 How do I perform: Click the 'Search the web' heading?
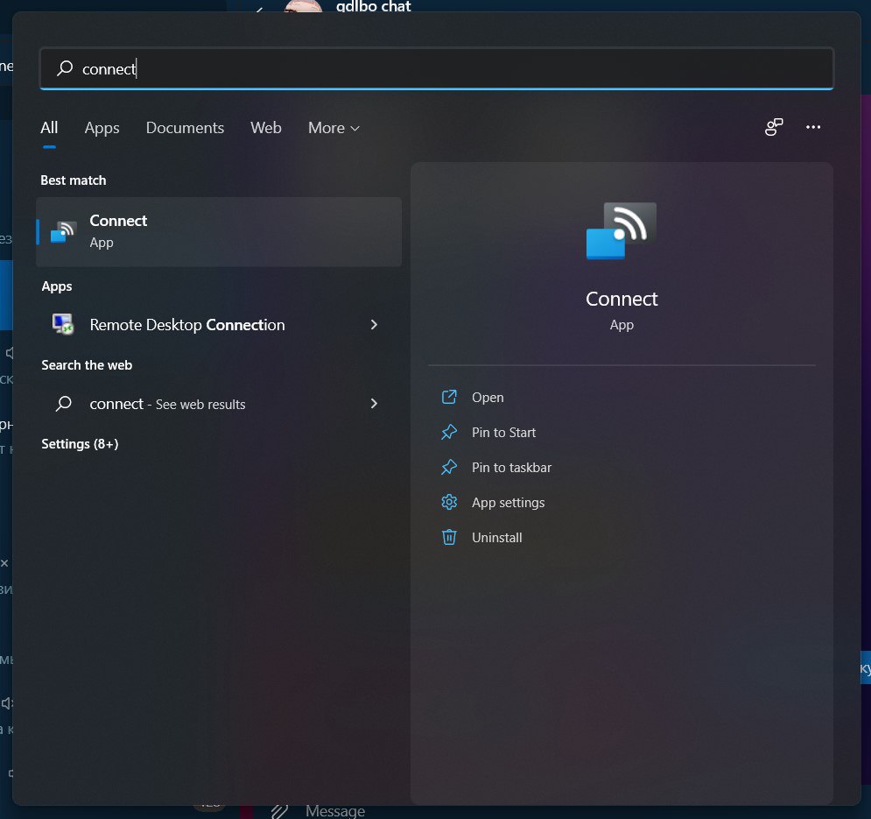click(87, 364)
